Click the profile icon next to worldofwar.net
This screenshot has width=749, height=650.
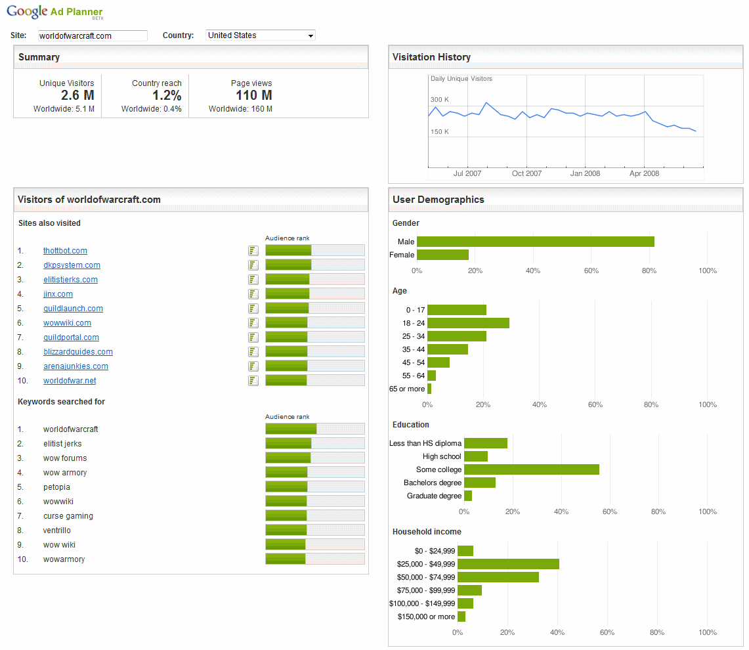coord(253,381)
